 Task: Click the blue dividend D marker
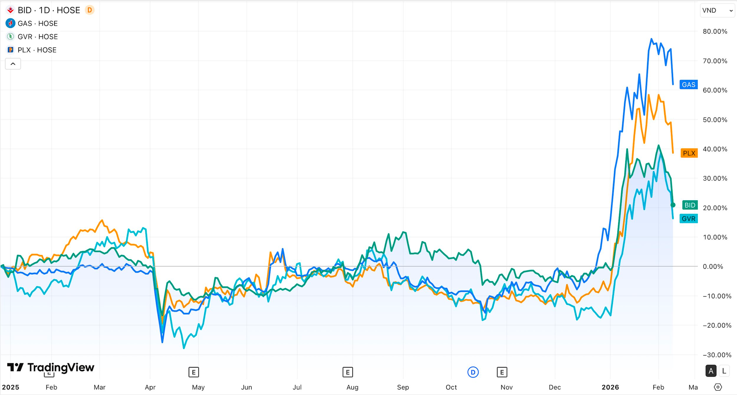point(473,372)
